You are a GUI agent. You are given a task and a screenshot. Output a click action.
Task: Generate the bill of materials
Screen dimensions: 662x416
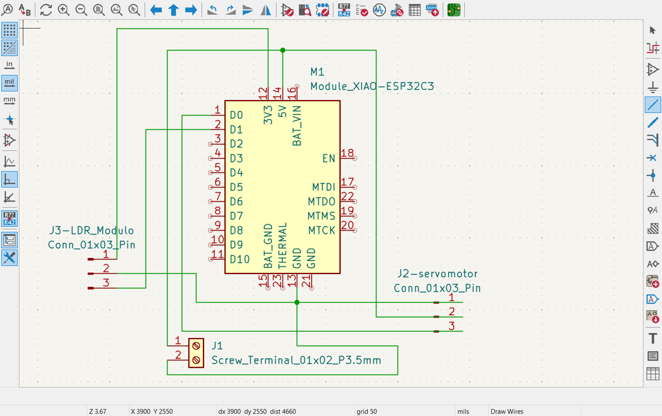432,10
